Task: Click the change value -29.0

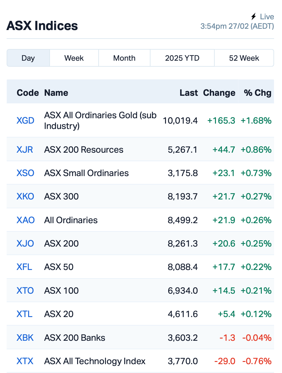Action: click(225, 361)
